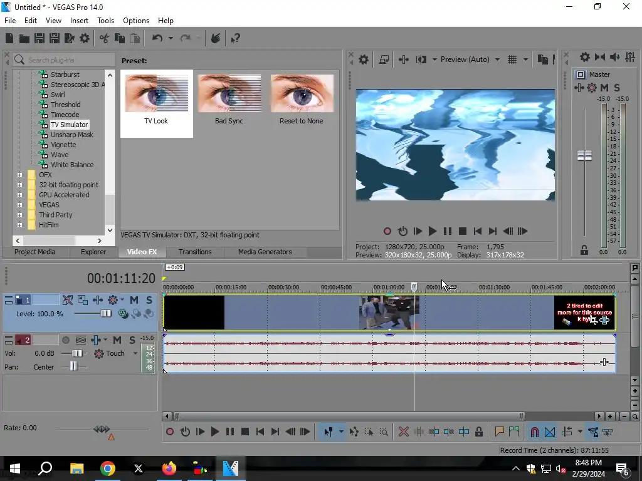Mute audio track 2 with M button
Viewport: 642px width, 481px height.
[x=117, y=340]
